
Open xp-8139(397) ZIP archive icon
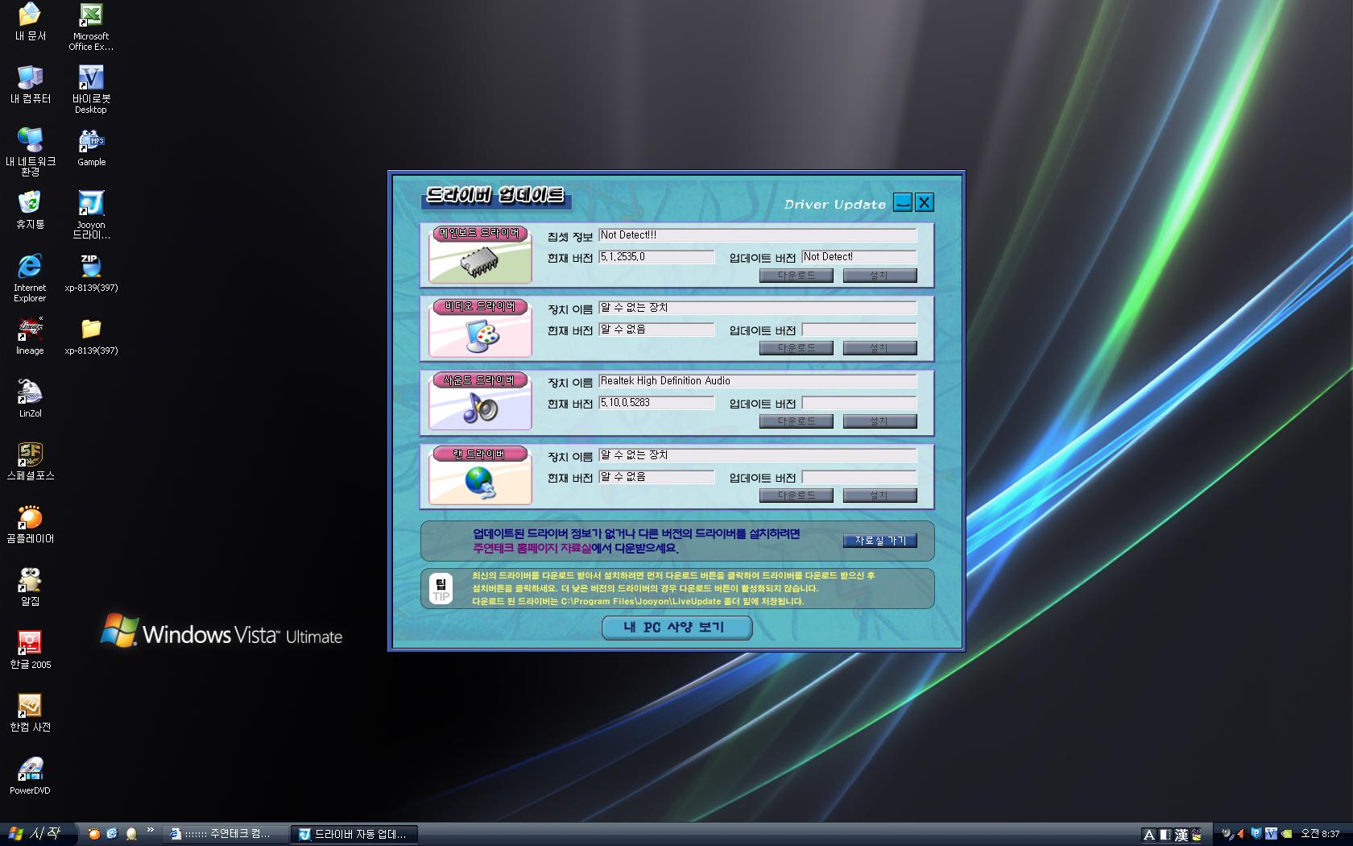91,273
